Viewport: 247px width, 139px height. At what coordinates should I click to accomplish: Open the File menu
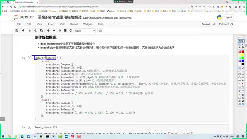coord(19,24)
